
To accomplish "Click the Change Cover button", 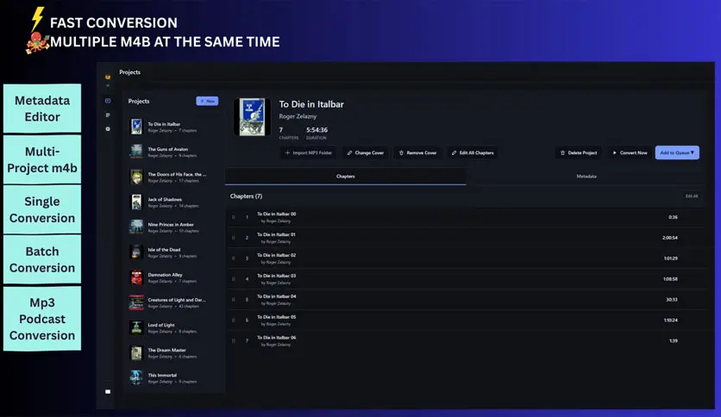I will [x=366, y=153].
